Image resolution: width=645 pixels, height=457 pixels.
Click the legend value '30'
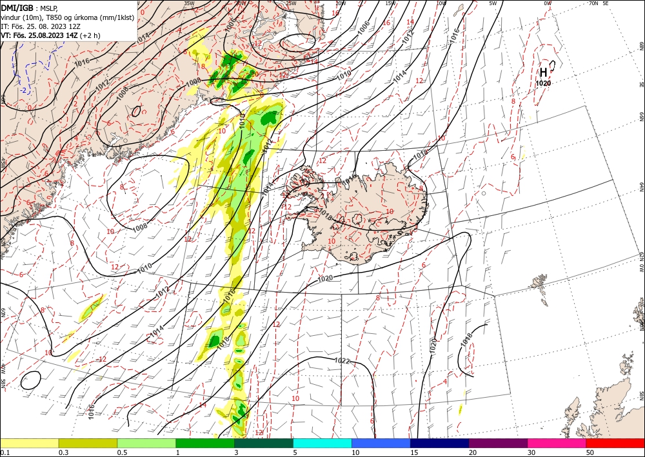click(x=531, y=452)
